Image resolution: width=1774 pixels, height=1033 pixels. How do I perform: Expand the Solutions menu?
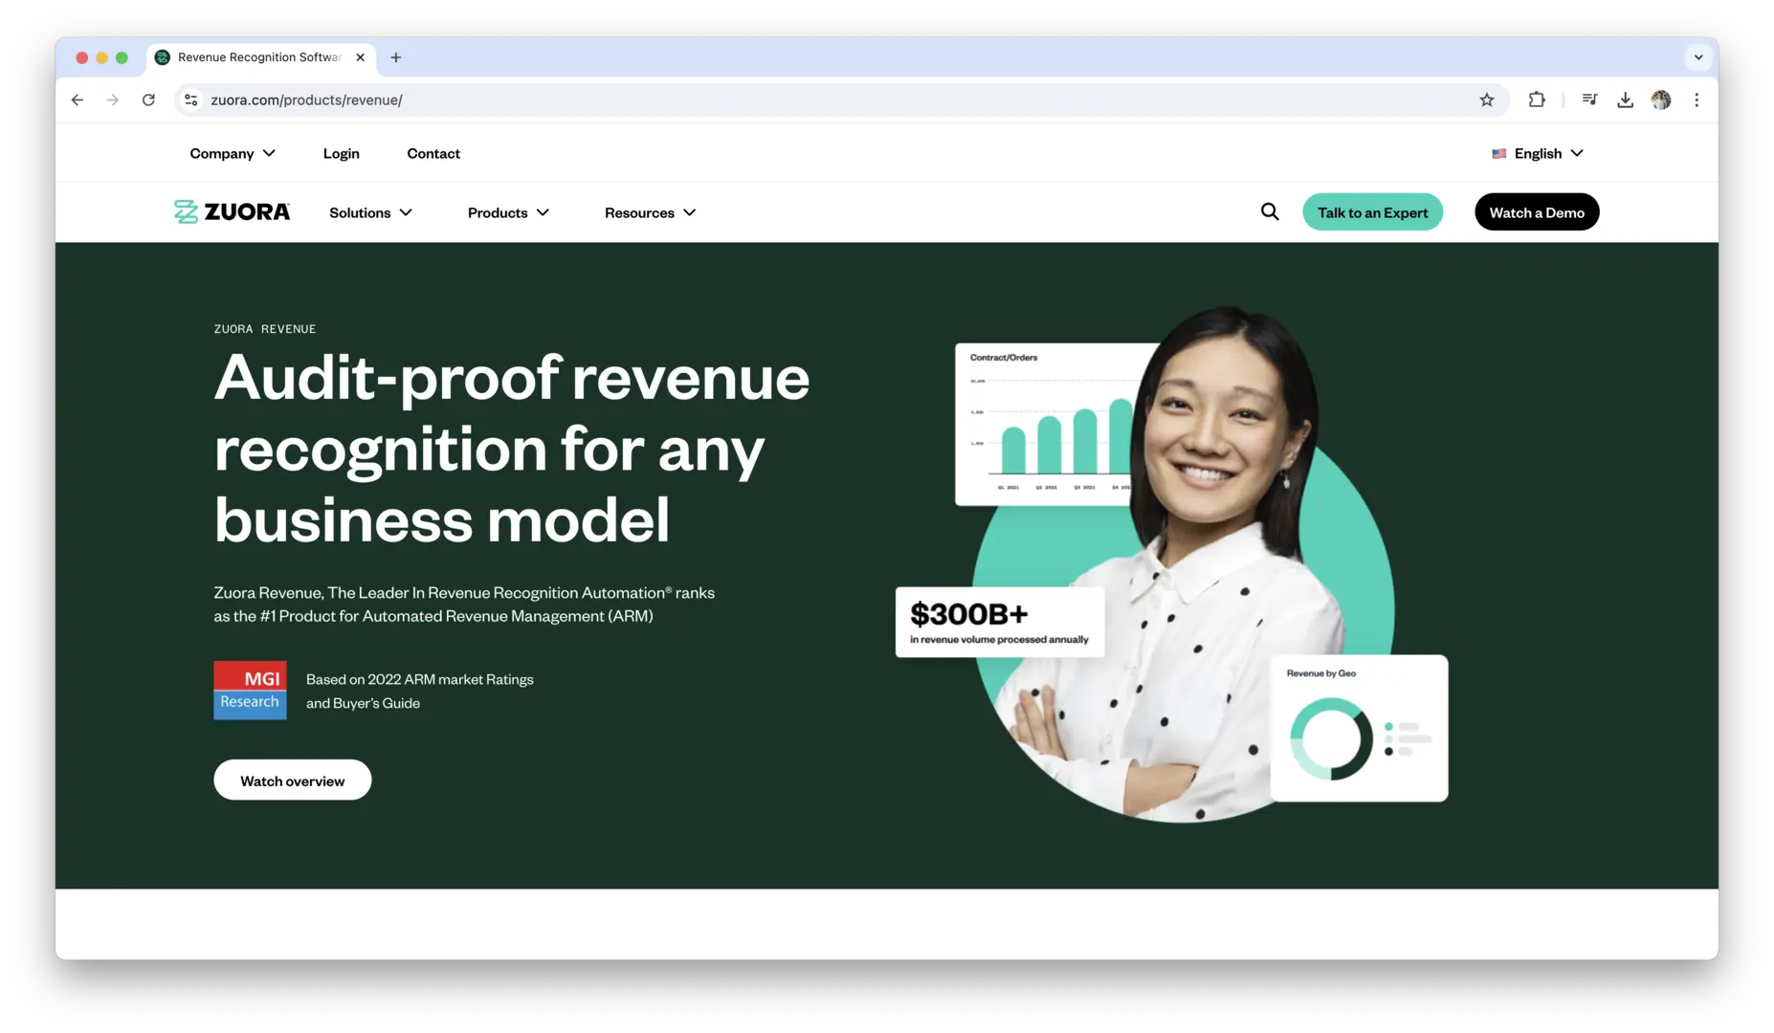point(371,212)
